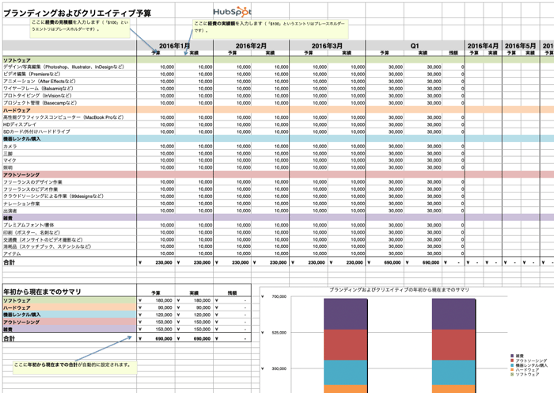Select the note about entering 経費の見積額
Viewport: 554px width, 393px height.
click(x=80, y=28)
